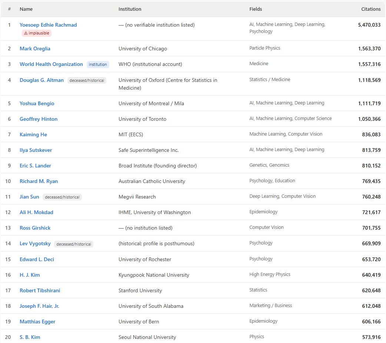The image size is (386, 343).
Task: Click the 'Kyungpook National University' cell
Action: 154,275
